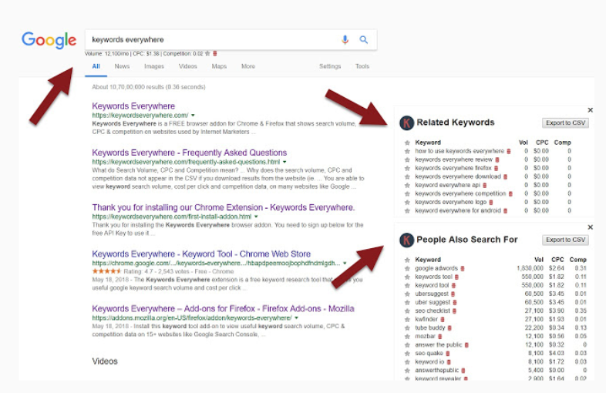Screen dimensions: 606x393
Task: Click red icon next to 'keywords everywhere logo'
Action: pyautogui.click(x=491, y=203)
